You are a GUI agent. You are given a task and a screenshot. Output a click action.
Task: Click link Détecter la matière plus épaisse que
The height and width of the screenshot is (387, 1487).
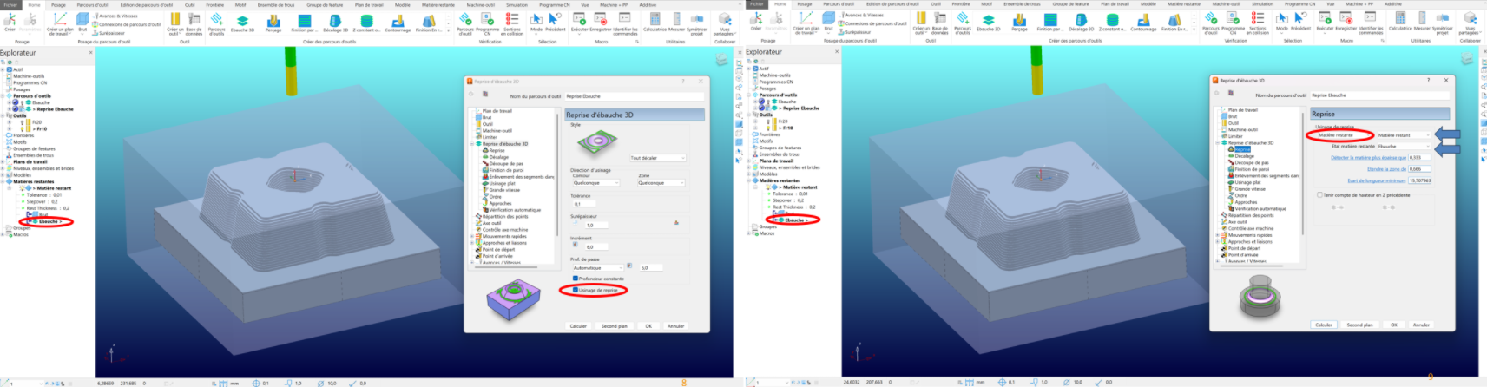pyautogui.click(x=1368, y=158)
